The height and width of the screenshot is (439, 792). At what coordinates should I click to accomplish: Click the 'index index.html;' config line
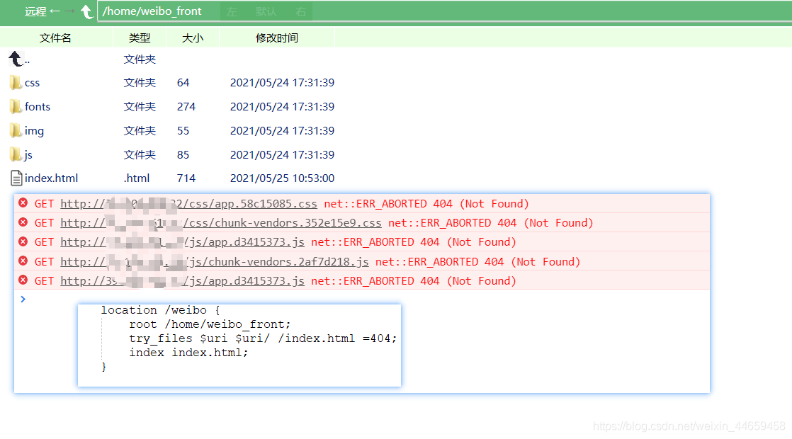pos(188,353)
